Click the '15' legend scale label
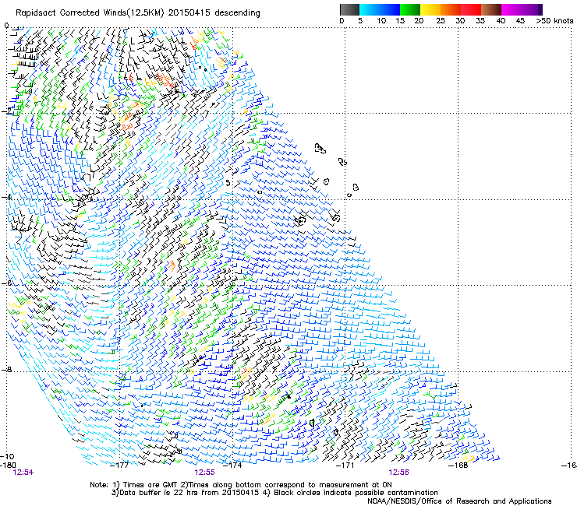 point(400,21)
